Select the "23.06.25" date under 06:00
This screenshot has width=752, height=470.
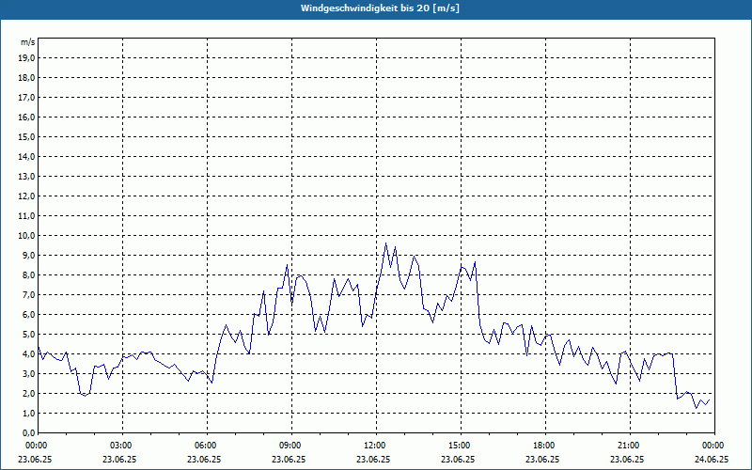[204, 459]
